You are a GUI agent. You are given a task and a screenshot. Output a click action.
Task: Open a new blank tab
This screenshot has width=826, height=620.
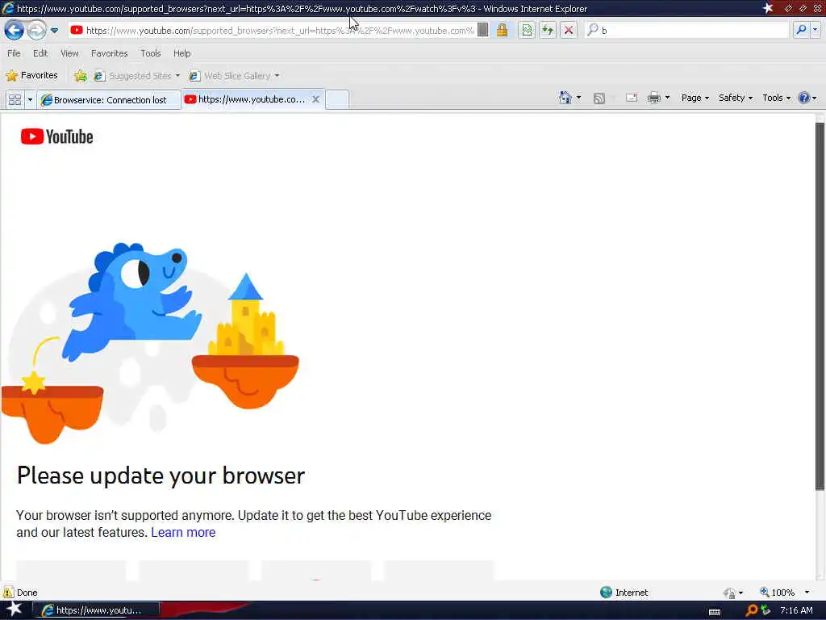337,99
